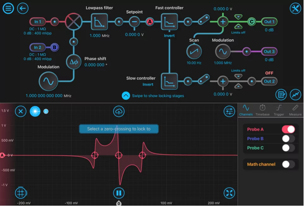Open the Scan ramp generator icon

tap(194, 51)
